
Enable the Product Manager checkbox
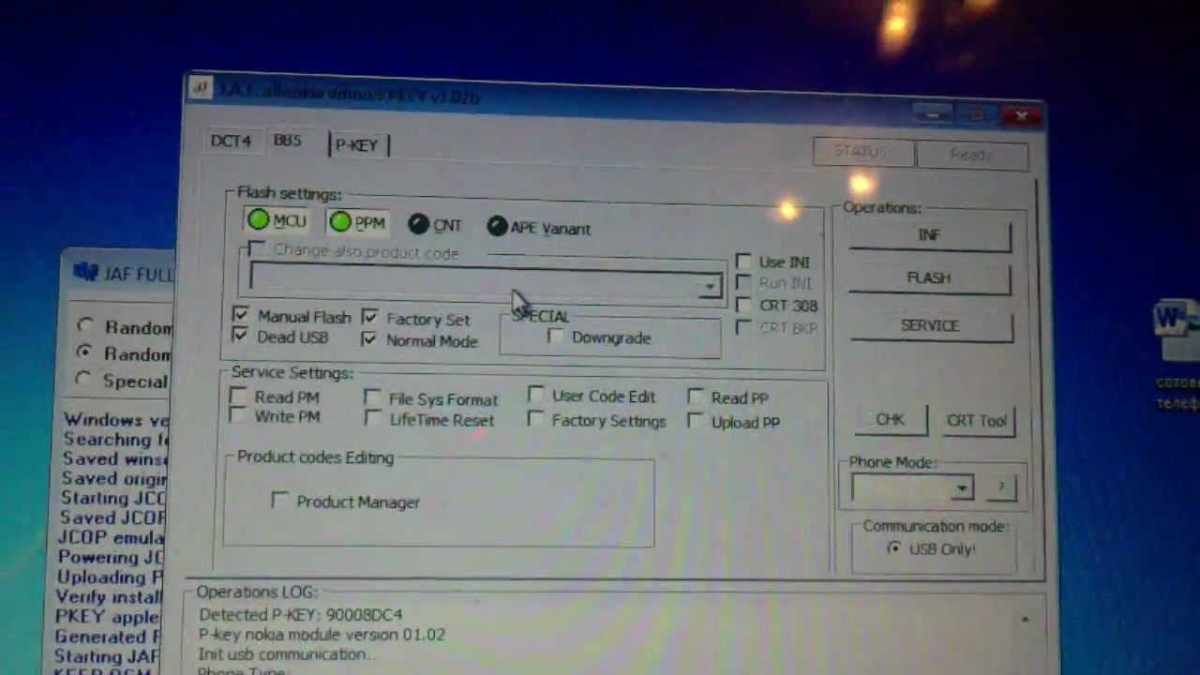279,500
